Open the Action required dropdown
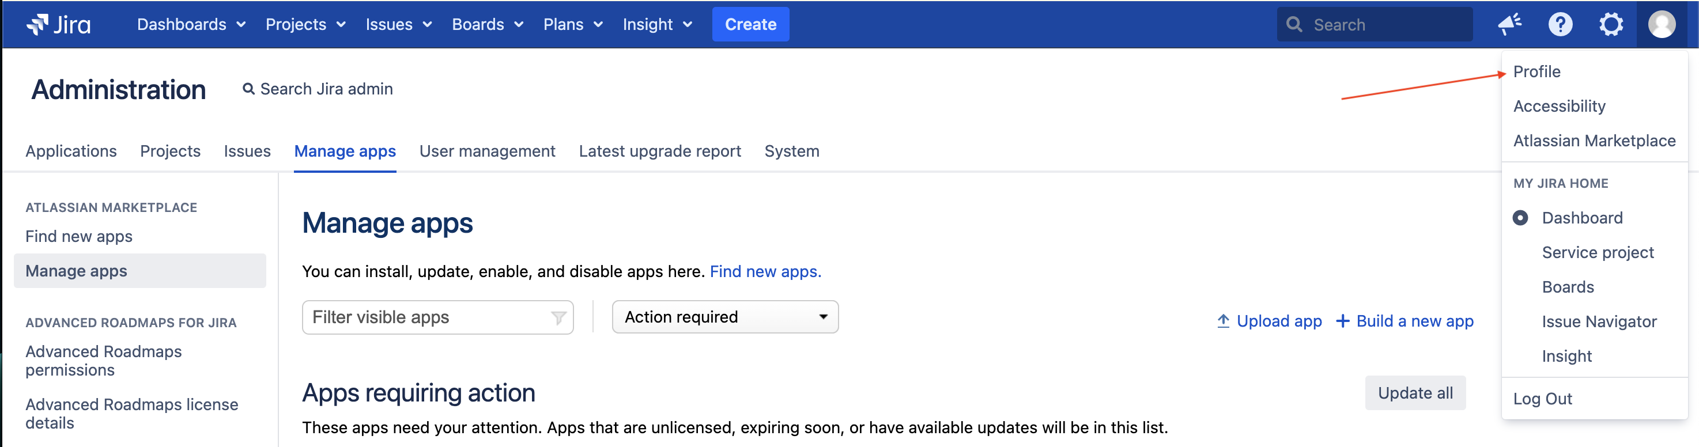1699x447 pixels. click(x=725, y=317)
